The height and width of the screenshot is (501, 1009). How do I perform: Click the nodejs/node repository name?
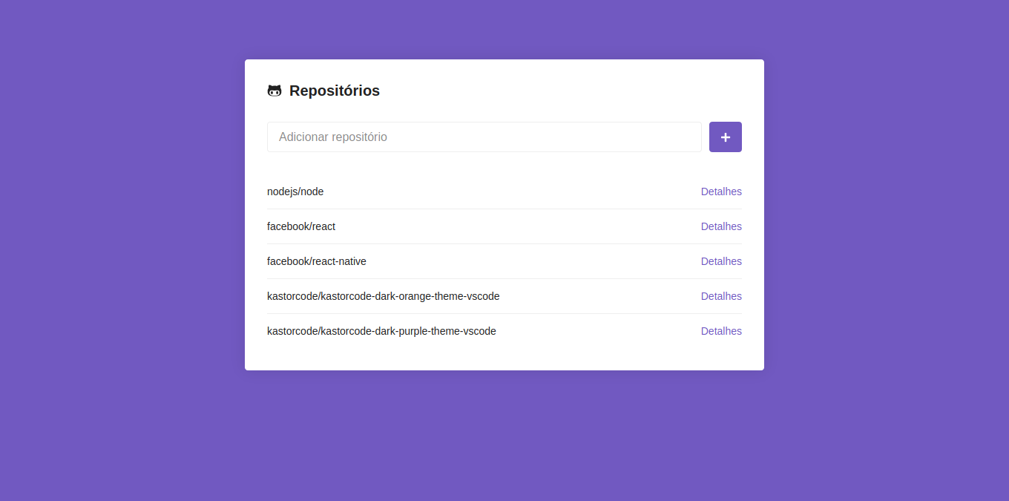point(295,191)
